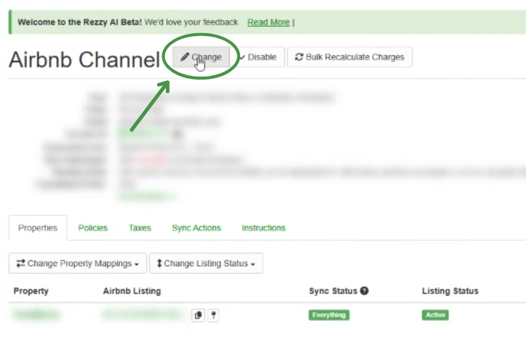Select the Properties tab
Image resolution: width=526 pixels, height=346 pixels.
[x=37, y=228]
